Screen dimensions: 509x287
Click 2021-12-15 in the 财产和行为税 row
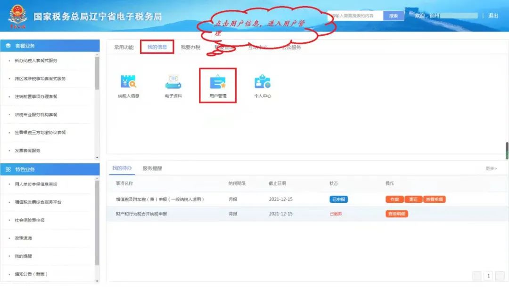click(281, 214)
